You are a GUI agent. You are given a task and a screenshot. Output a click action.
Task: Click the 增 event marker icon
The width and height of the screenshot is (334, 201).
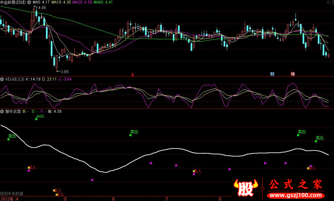click(293, 74)
